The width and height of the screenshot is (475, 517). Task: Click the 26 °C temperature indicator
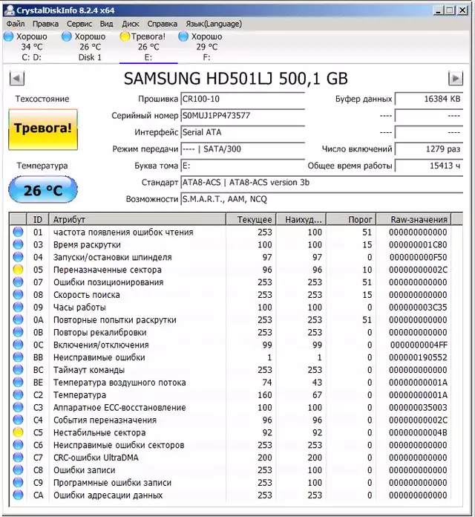(43, 189)
